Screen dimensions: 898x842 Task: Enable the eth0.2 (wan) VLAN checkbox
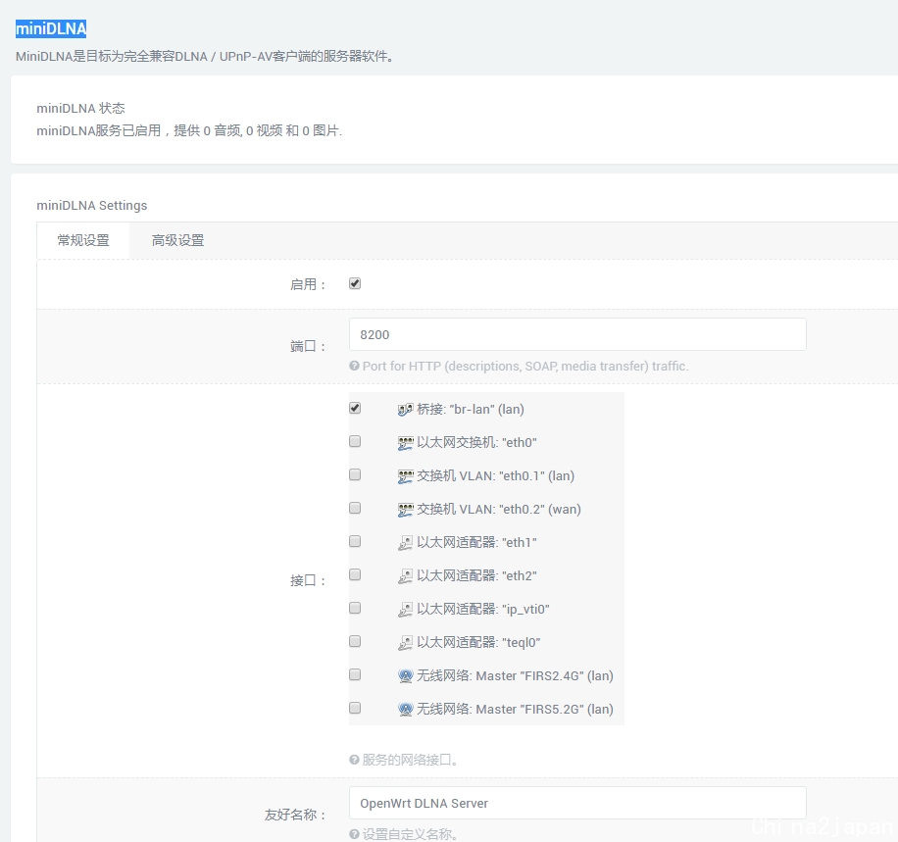coord(355,508)
